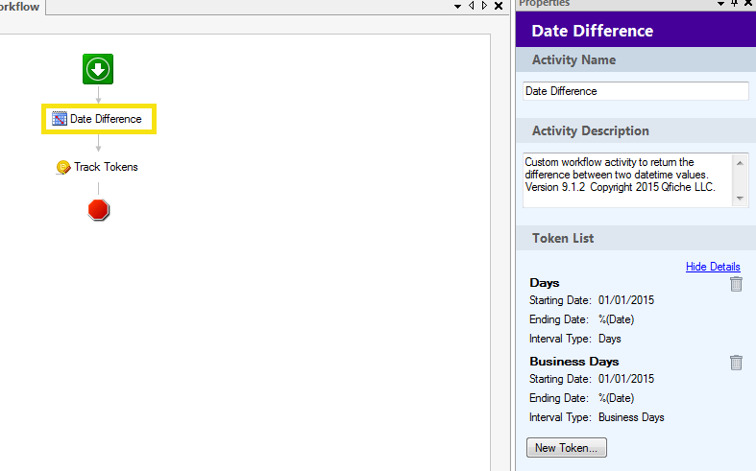
Task: Open the Properties pane options dropdown
Action: [x=720, y=4]
